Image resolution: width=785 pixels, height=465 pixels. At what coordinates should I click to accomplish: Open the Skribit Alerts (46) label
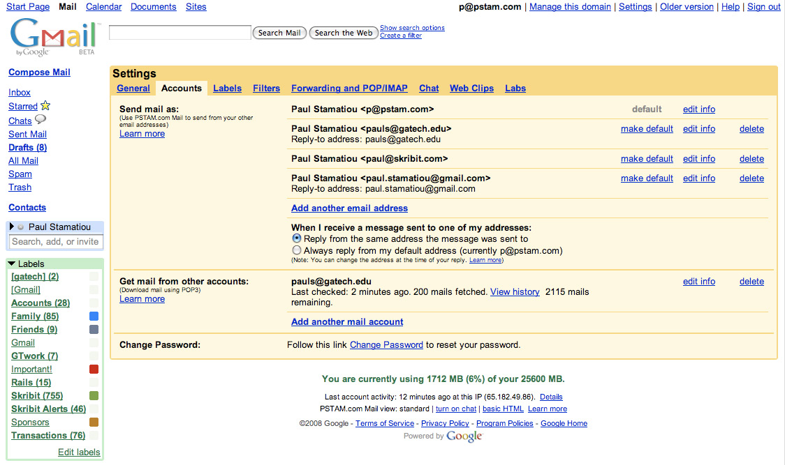49,409
